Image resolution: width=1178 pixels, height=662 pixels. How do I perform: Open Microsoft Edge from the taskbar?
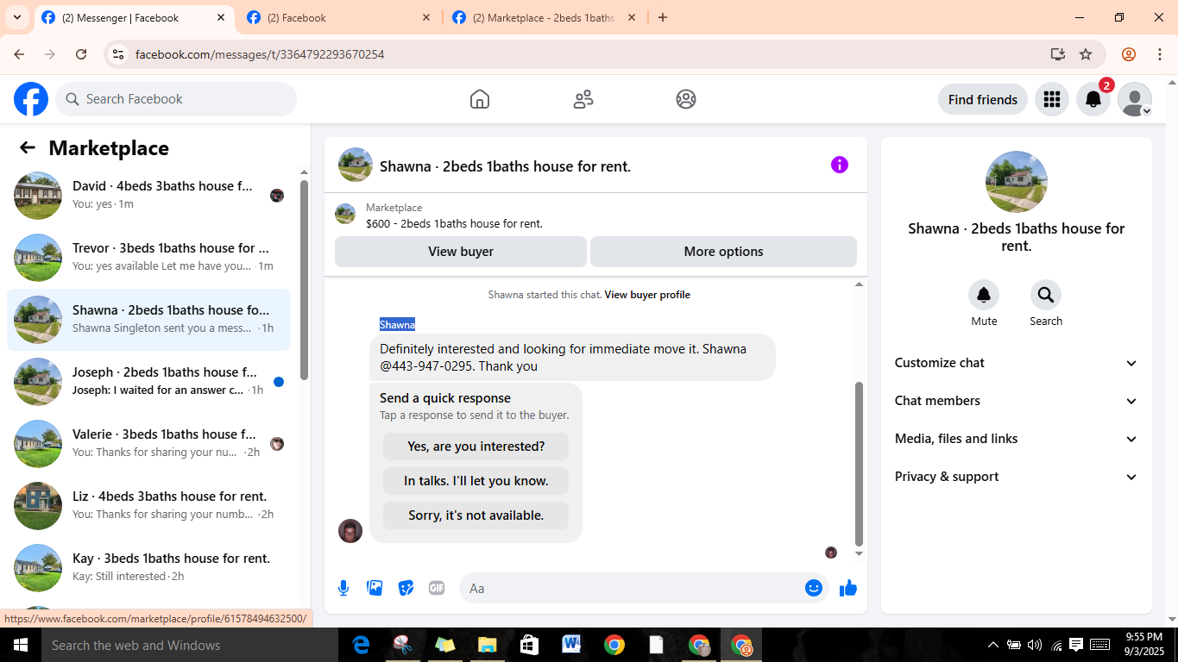(361, 645)
